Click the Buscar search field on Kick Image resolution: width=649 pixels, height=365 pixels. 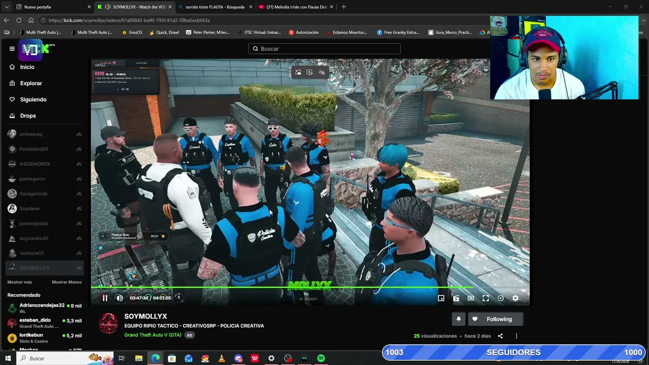coord(324,49)
